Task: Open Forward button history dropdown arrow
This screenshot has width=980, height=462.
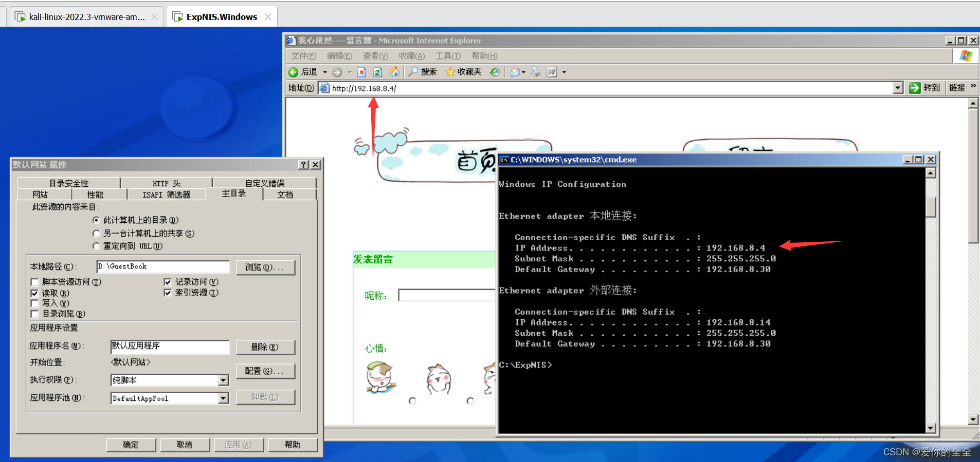Action: pos(350,72)
